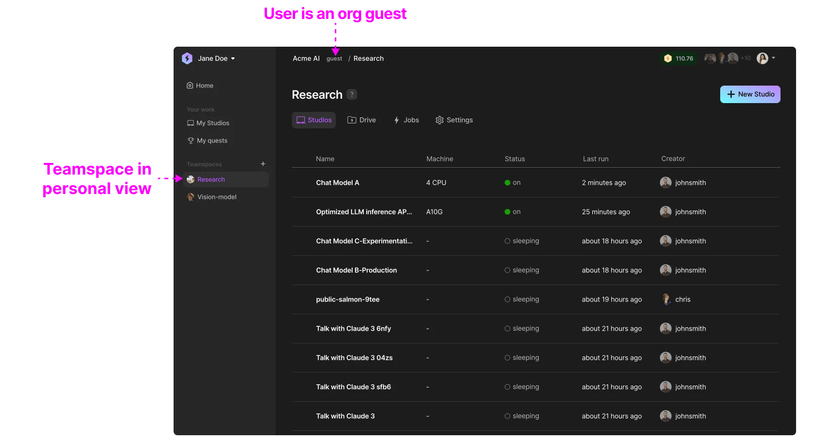The height and width of the screenshot is (443, 834).
Task: Click chris creator avatar in public-salmon-9tee row
Action: click(x=666, y=299)
